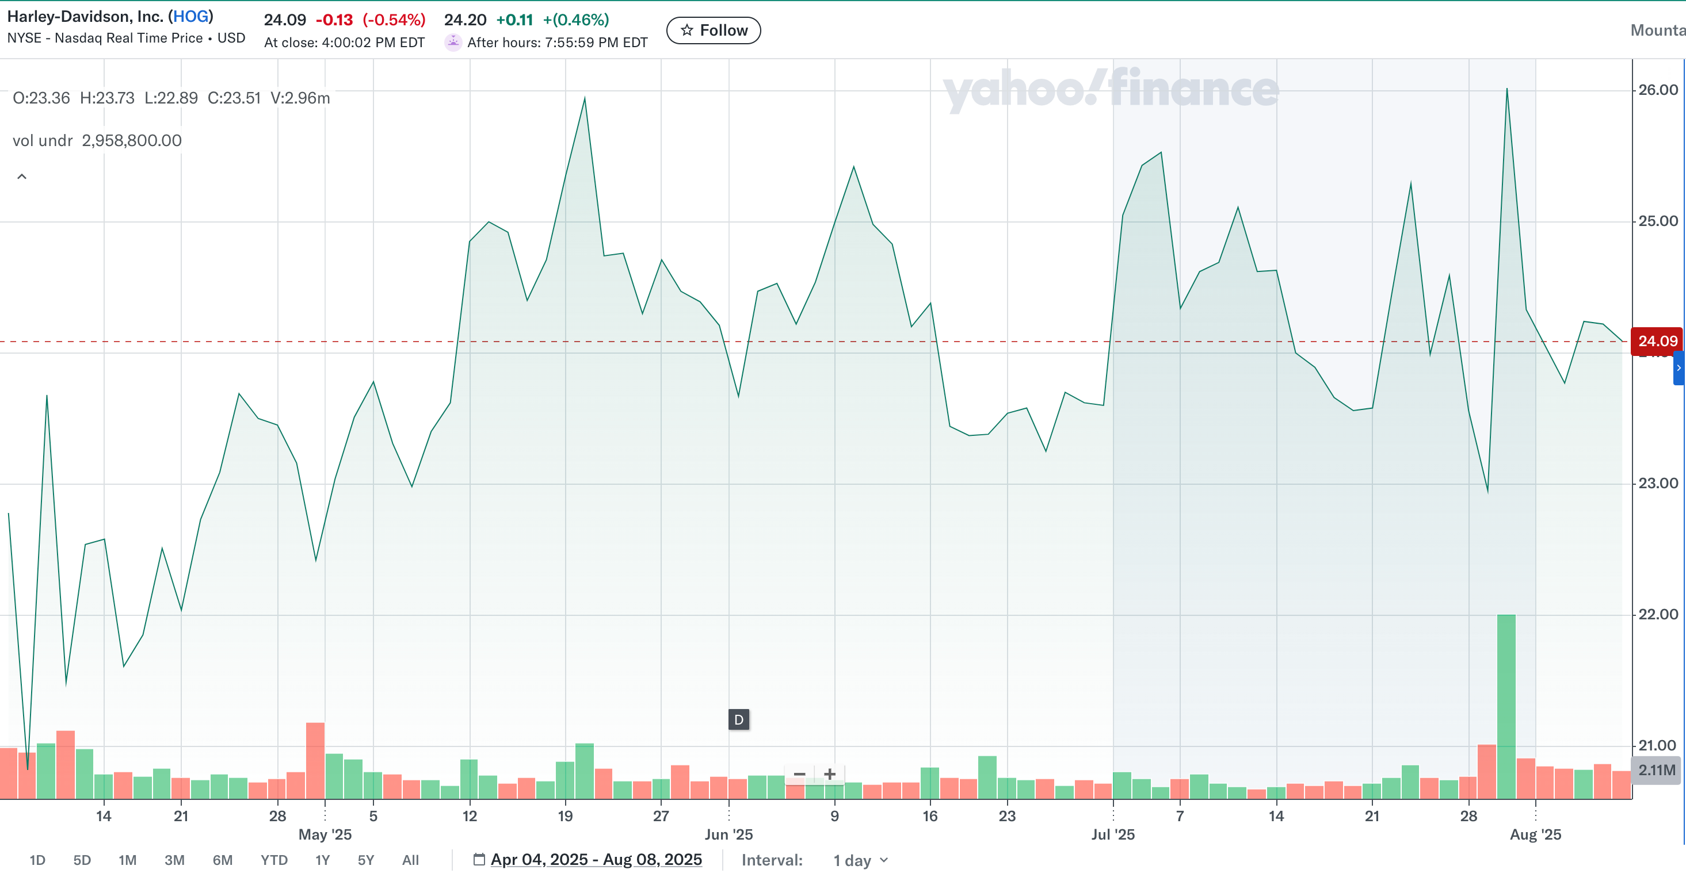The width and height of the screenshot is (1686, 881).
Task: Switch to 3M time range
Action: tap(174, 860)
